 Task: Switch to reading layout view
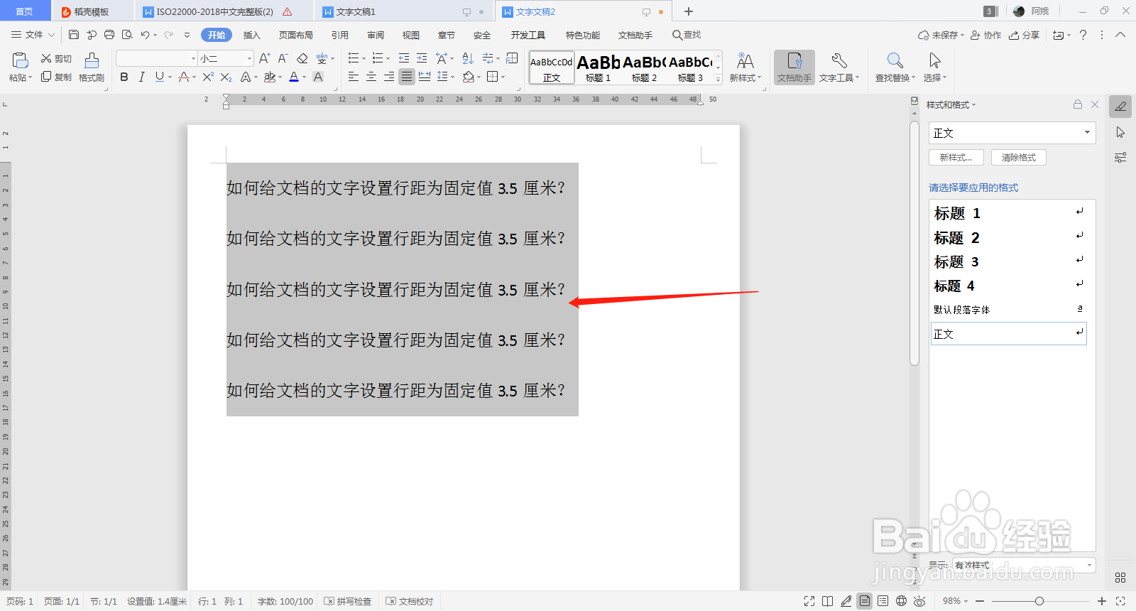tap(828, 601)
